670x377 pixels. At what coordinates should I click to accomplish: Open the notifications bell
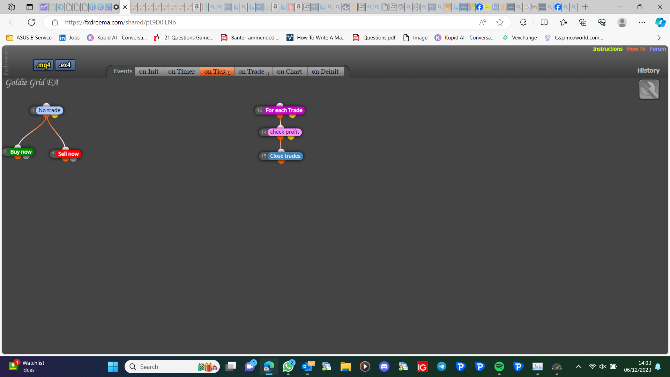click(658, 367)
